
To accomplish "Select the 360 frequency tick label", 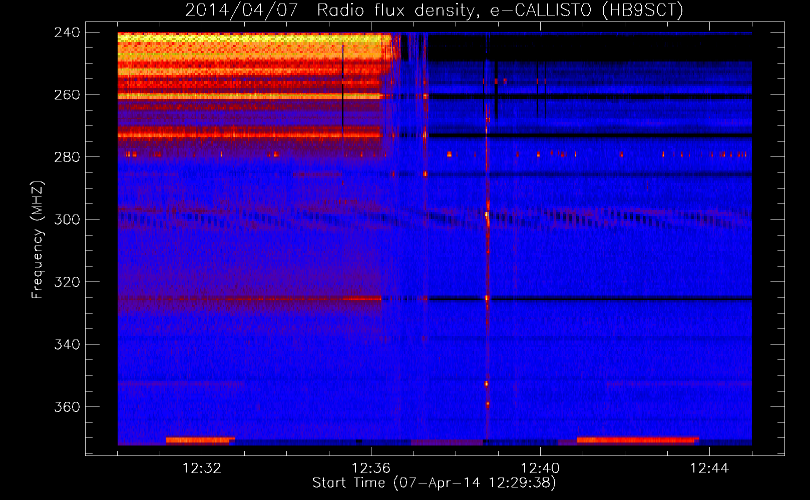I will (x=67, y=407).
